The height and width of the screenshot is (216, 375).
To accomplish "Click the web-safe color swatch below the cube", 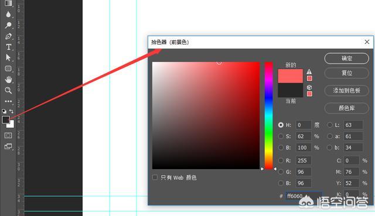I will pos(309,94).
